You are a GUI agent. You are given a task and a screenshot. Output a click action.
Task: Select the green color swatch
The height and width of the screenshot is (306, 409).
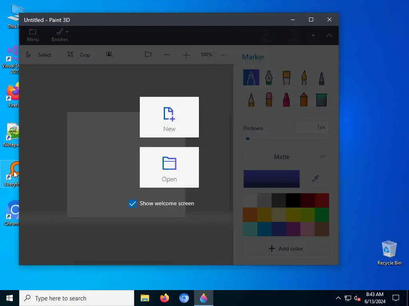click(322, 215)
